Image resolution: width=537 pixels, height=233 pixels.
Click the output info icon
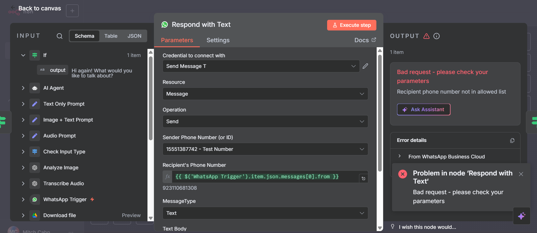point(436,36)
